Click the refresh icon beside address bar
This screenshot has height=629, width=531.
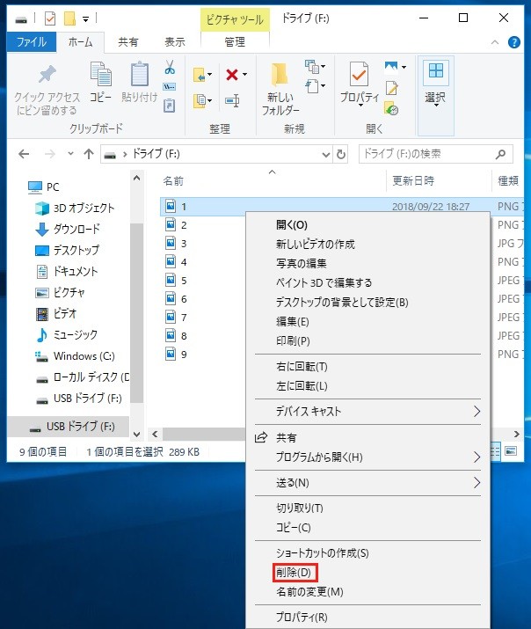point(340,154)
